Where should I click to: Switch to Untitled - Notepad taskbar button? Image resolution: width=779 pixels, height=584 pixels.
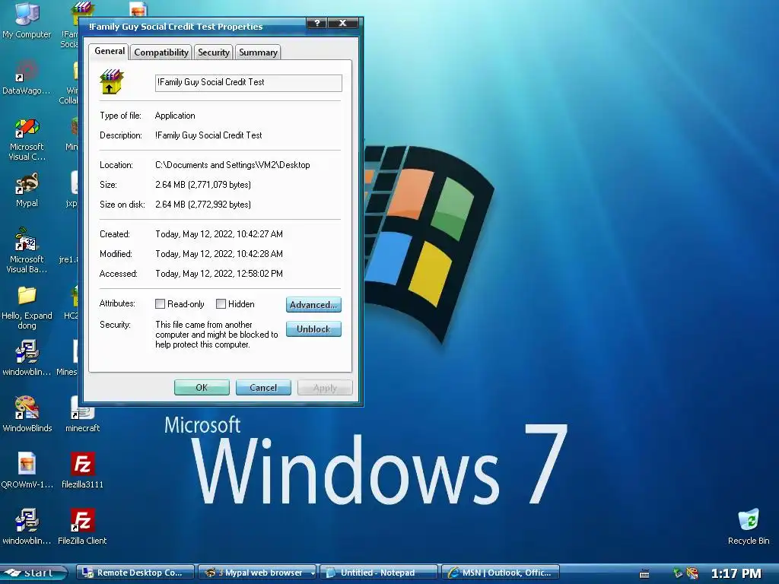(379, 573)
